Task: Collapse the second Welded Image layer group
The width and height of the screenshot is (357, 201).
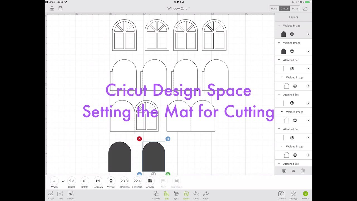Action: (279, 43)
